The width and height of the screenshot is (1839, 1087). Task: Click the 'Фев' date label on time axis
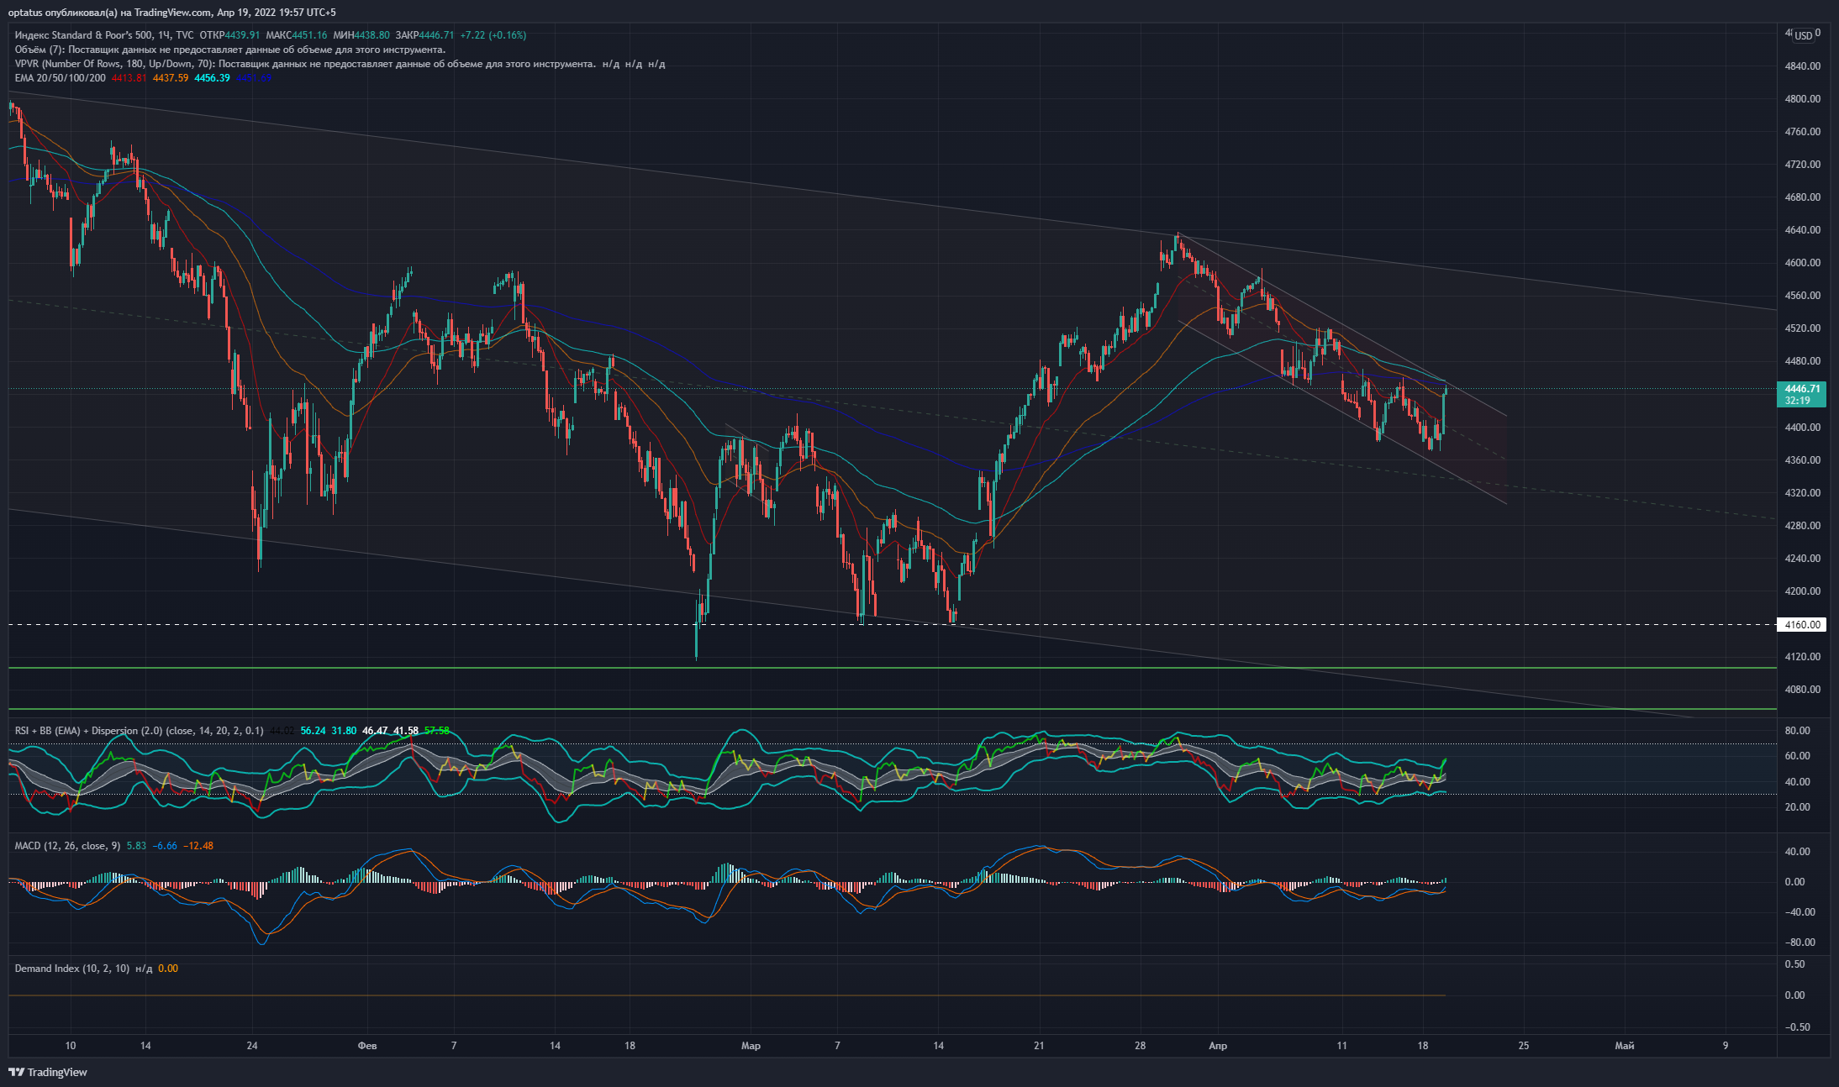[x=367, y=1046]
